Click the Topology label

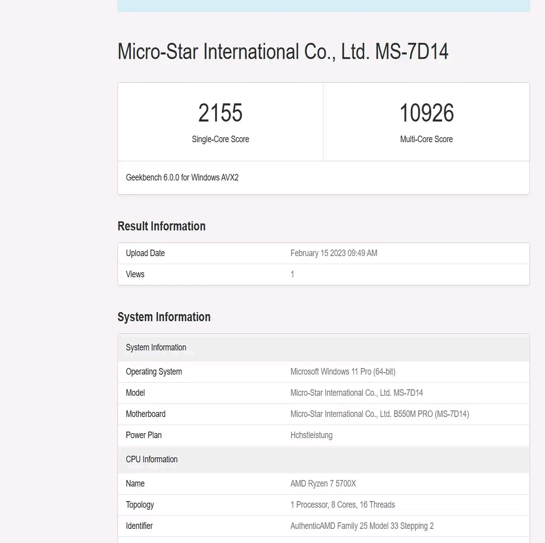click(140, 505)
